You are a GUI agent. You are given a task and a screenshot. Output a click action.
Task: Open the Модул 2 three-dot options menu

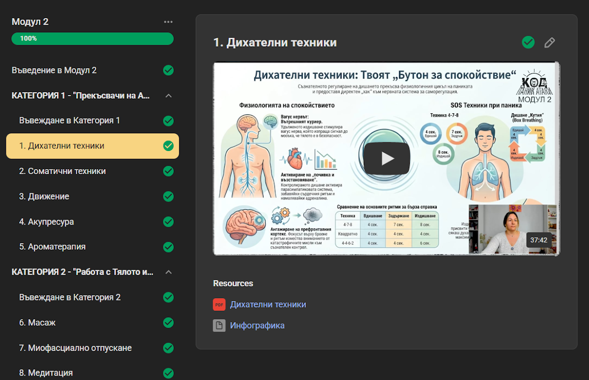pyautogui.click(x=168, y=22)
